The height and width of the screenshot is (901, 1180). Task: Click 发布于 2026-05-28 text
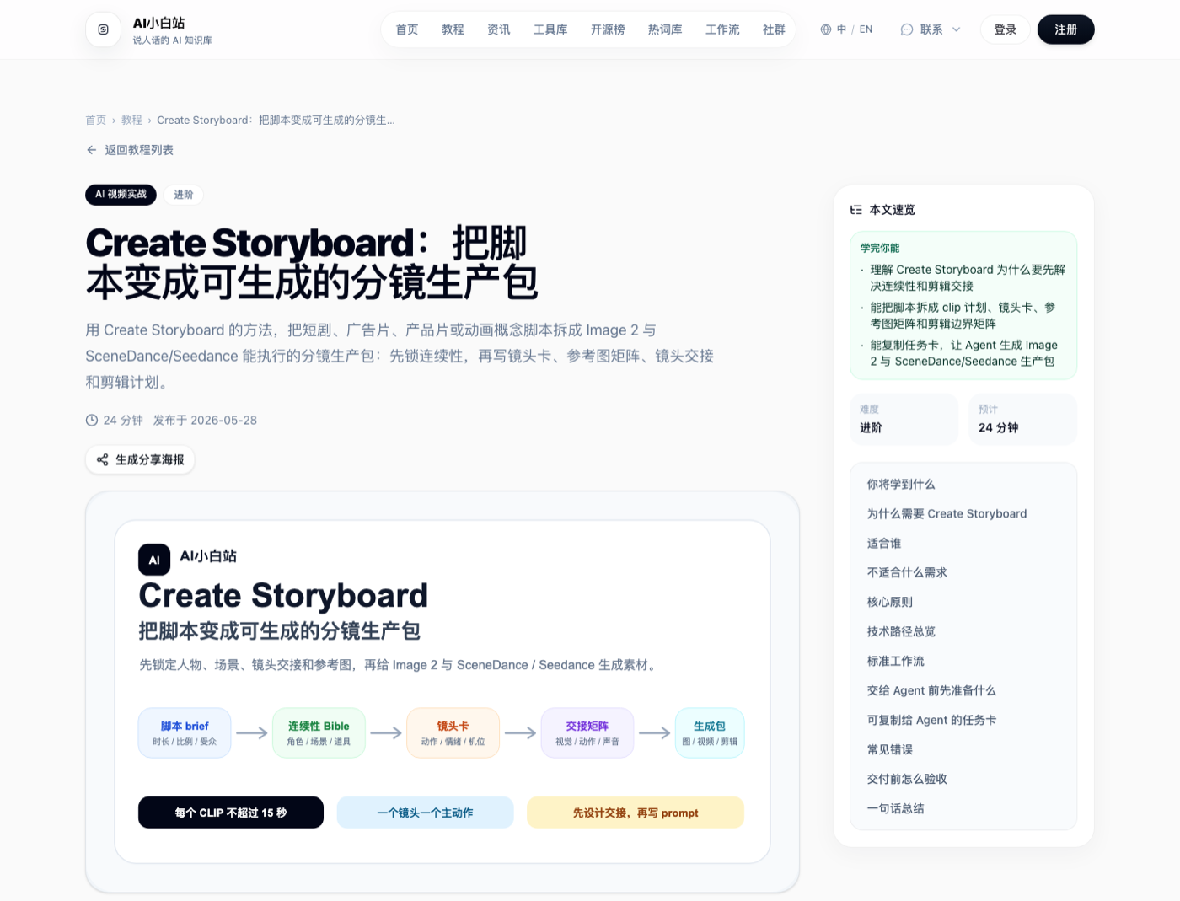click(x=205, y=421)
